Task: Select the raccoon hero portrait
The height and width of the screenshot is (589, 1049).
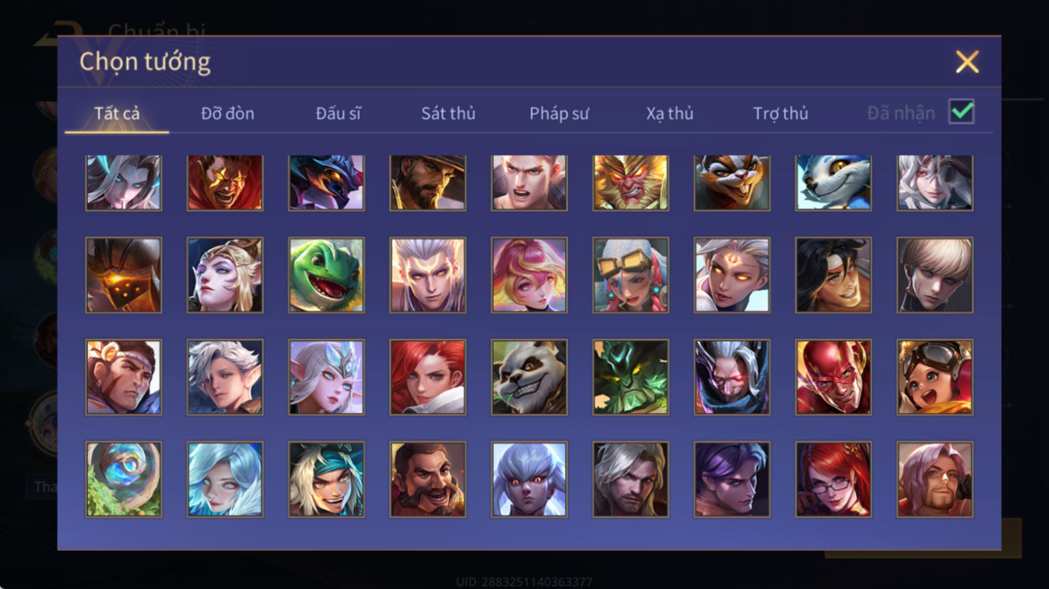Action: (732, 183)
